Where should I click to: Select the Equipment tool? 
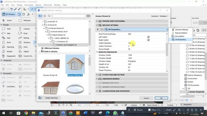(9, 56)
